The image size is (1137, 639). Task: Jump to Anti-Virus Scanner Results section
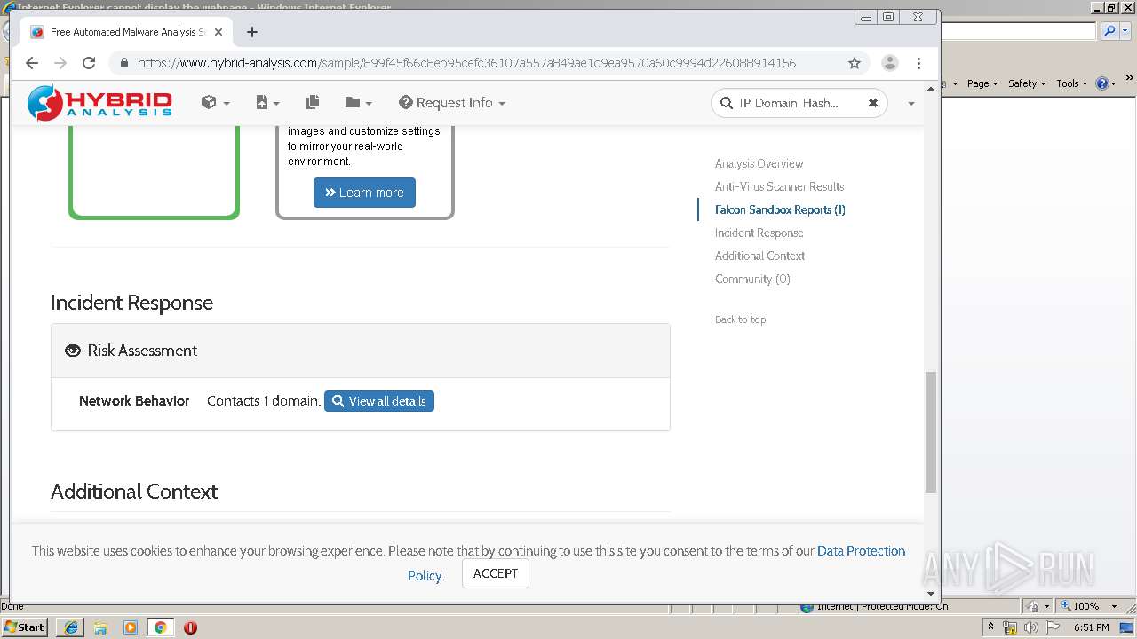click(x=779, y=186)
